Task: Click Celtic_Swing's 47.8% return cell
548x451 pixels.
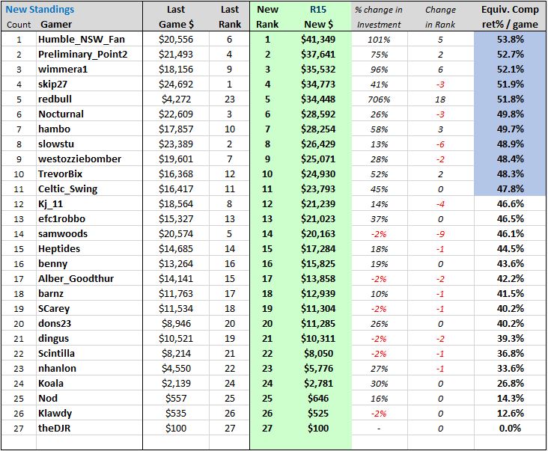Action: pos(510,188)
